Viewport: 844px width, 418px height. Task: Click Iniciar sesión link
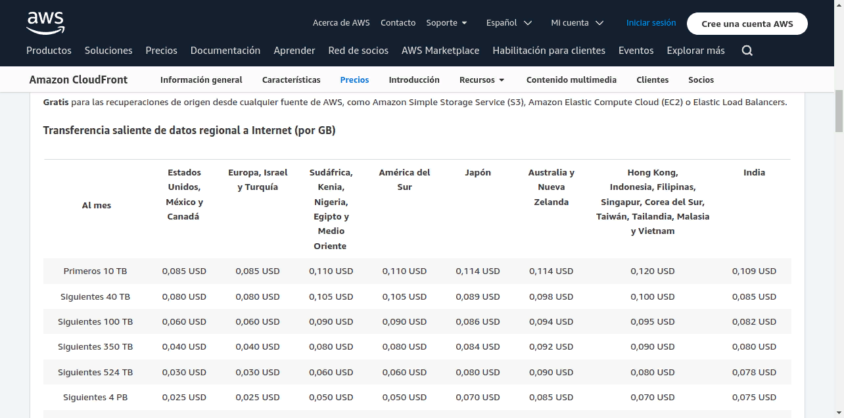(651, 22)
